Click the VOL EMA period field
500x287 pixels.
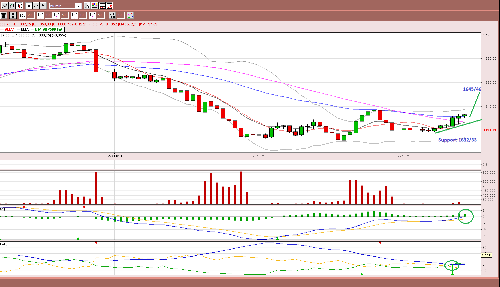(120, 15)
